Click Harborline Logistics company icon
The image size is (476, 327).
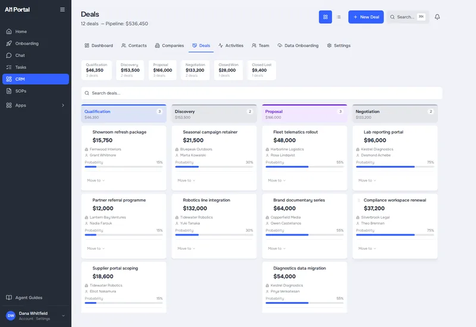pyautogui.click(x=267, y=149)
